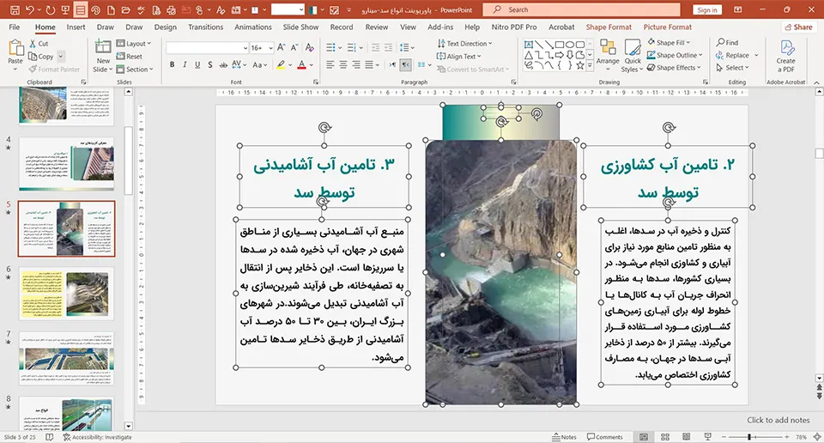Open Quick Styles gallery
The image size is (824, 443).
[633, 56]
